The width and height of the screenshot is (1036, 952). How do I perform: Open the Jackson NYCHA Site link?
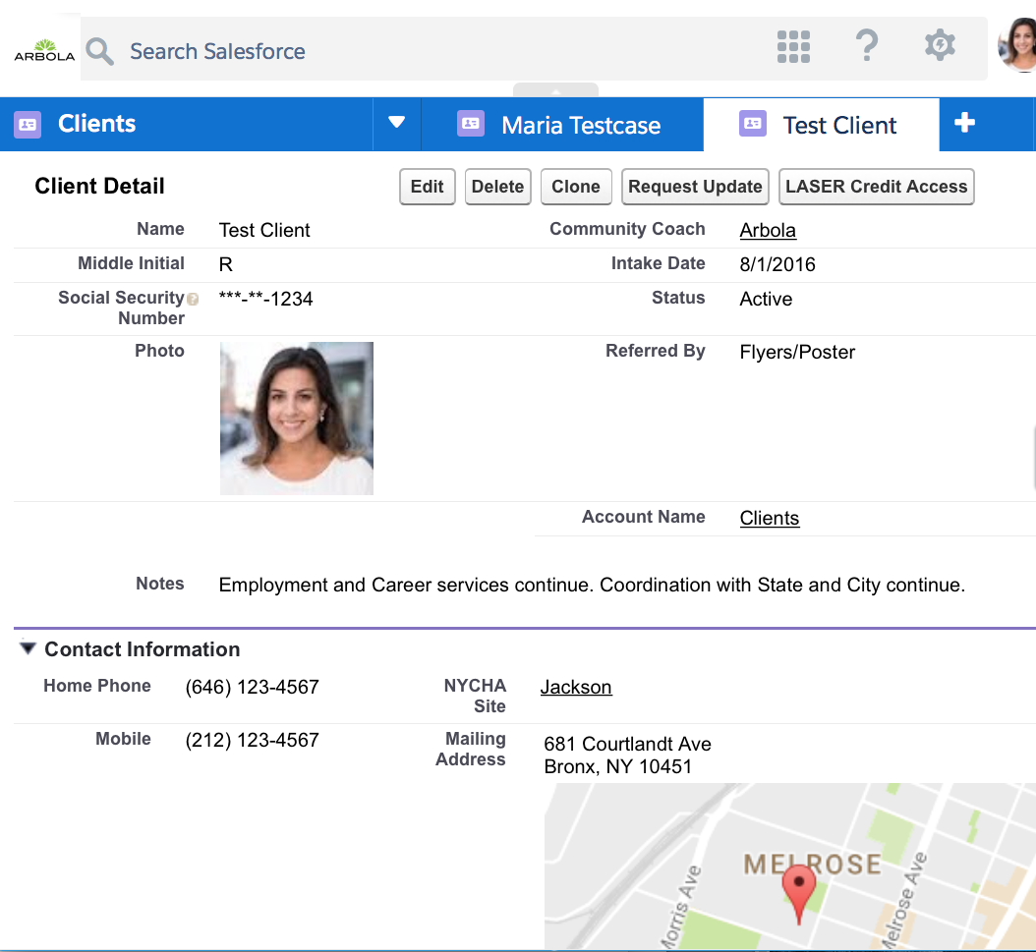(576, 688)
